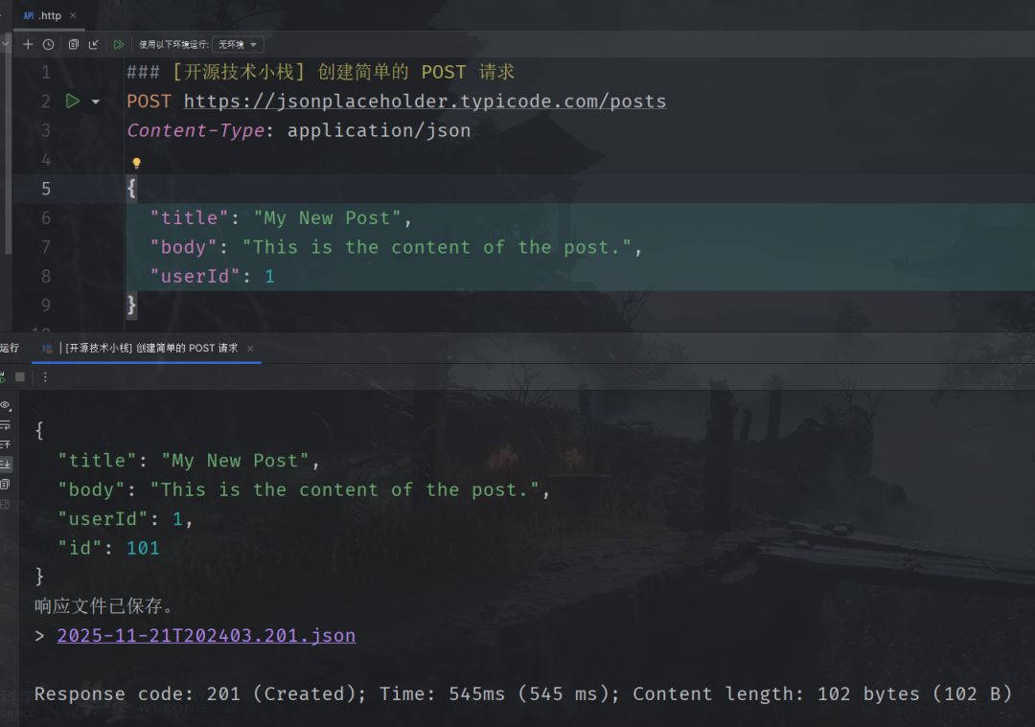Open the eye view-settings icon in run panel

[6, 405]
